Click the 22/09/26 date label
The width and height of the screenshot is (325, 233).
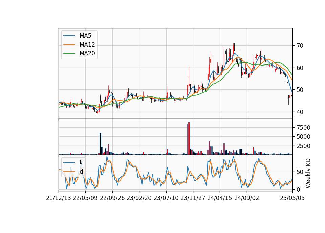112,198
